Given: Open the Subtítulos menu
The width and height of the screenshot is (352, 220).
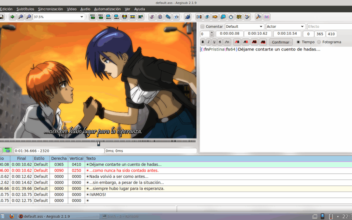Looking at the screenshot, I should pos(25,9).
